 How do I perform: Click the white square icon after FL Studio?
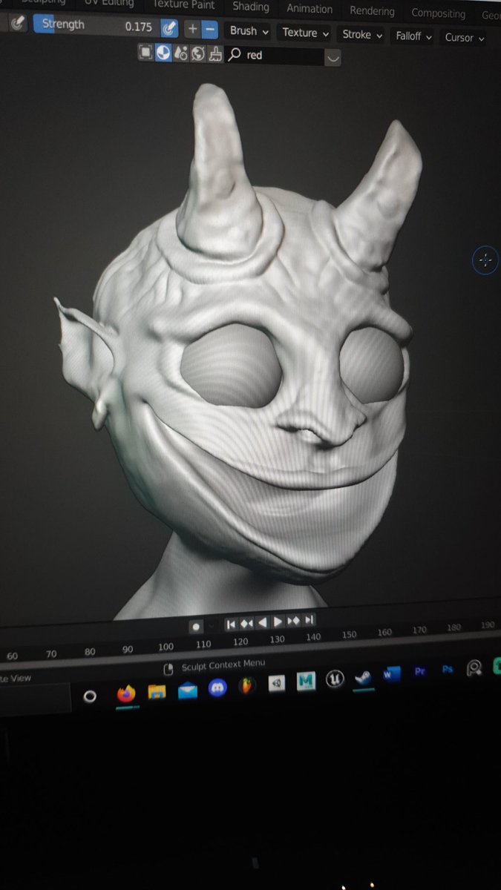pos(277,684)
